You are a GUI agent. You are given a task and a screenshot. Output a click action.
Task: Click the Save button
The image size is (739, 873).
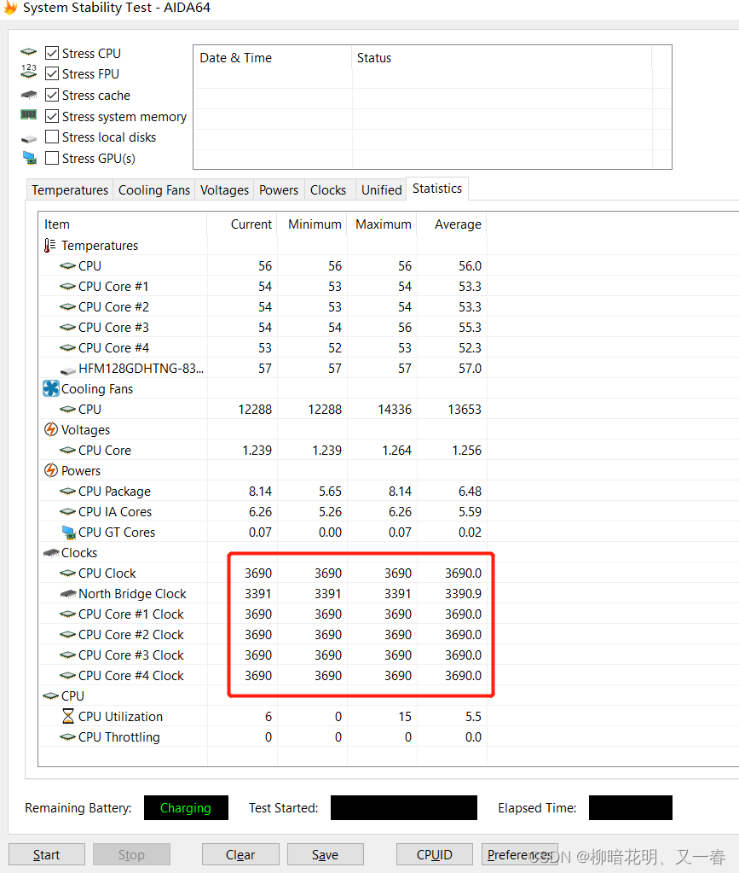(326, 854)
